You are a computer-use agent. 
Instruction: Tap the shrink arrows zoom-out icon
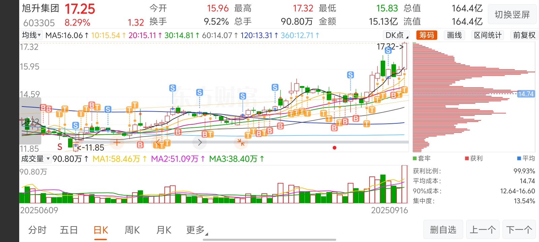pos(241,143)
